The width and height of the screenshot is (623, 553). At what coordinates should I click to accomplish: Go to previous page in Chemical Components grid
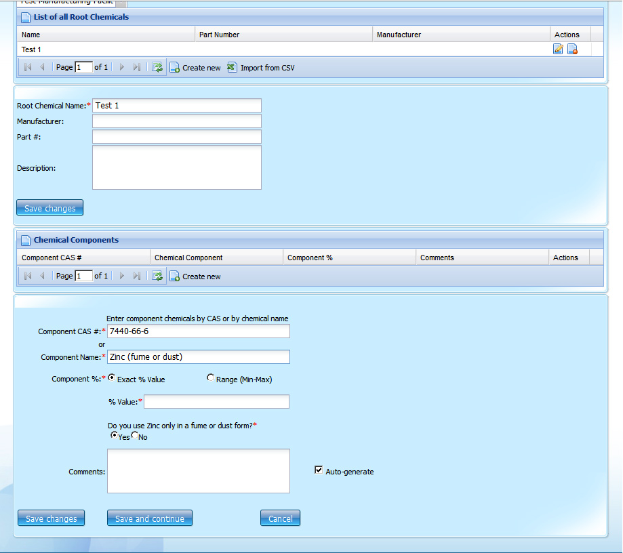(x=42, y=276)
